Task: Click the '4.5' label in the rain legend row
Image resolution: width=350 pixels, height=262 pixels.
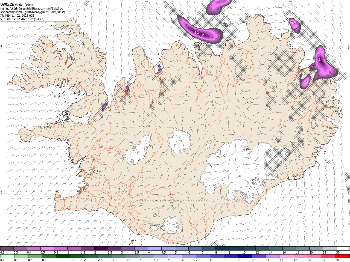Action: click(156, 260)
